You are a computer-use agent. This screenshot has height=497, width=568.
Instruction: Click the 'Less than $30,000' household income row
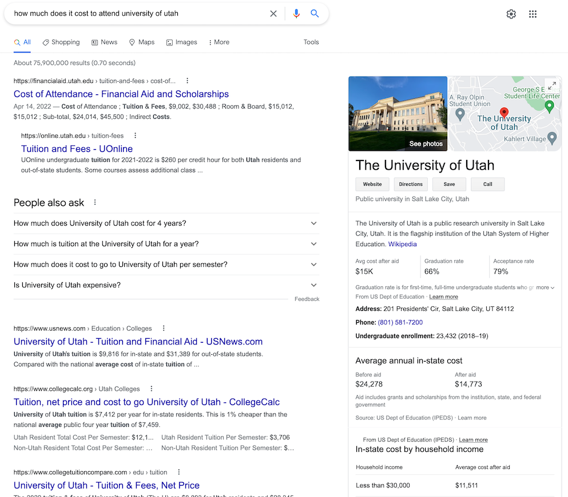(455, 486)
